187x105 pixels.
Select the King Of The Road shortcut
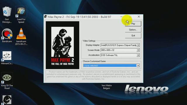[x=7, y=78]
